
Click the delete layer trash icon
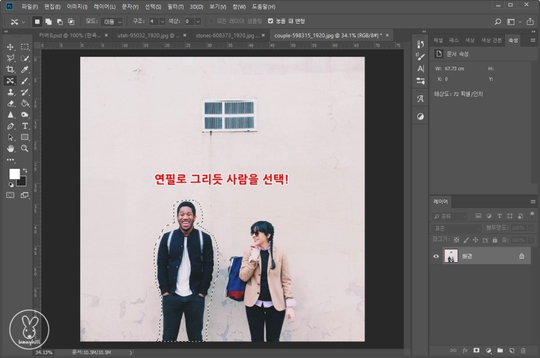(522, 351)
